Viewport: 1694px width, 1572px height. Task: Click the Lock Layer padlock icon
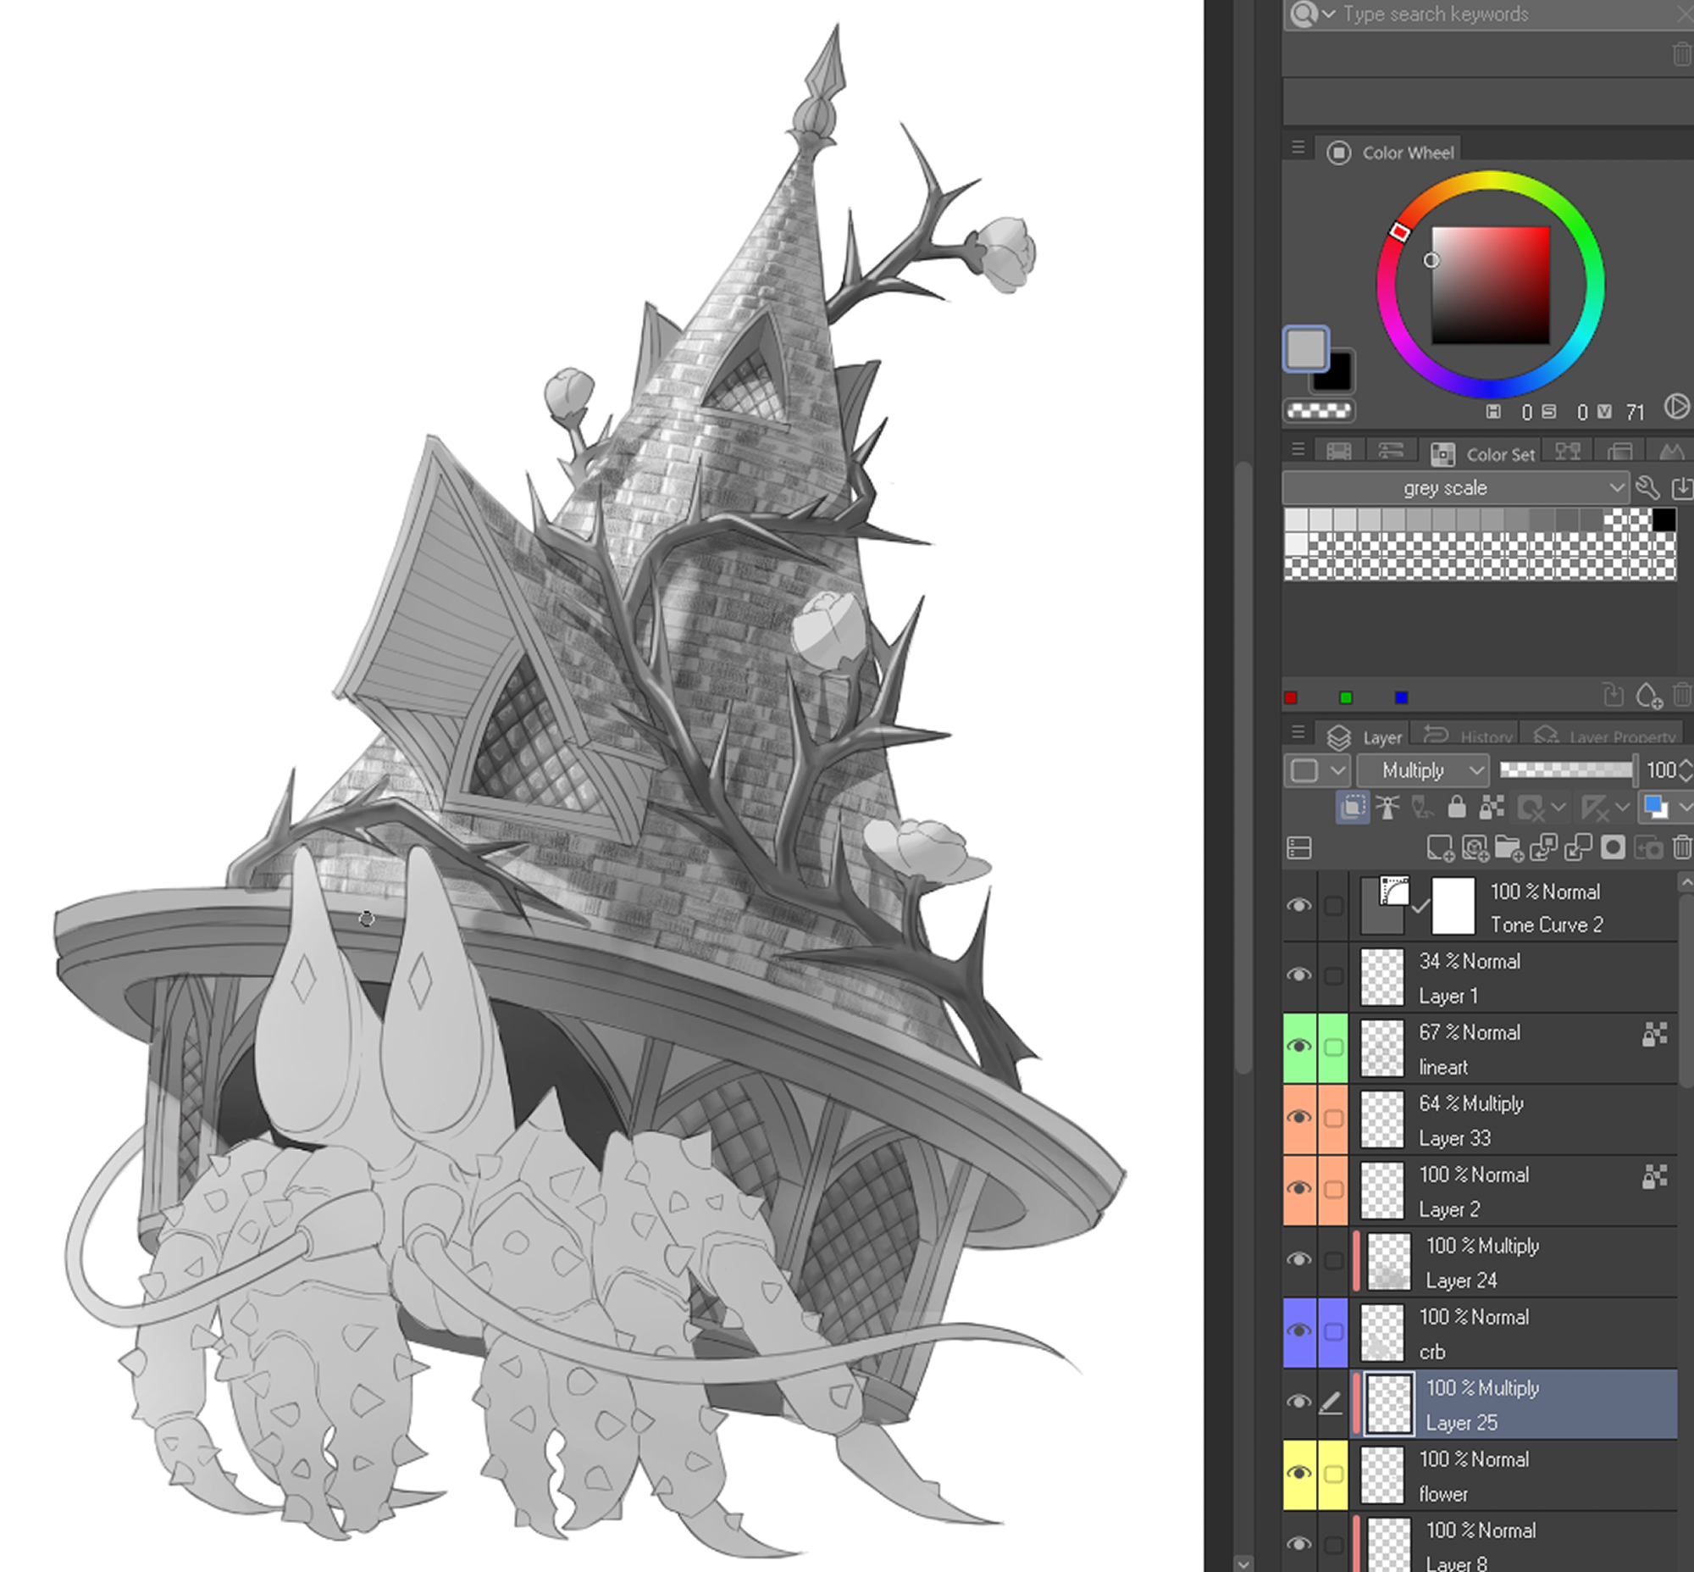pos(1456,807)
